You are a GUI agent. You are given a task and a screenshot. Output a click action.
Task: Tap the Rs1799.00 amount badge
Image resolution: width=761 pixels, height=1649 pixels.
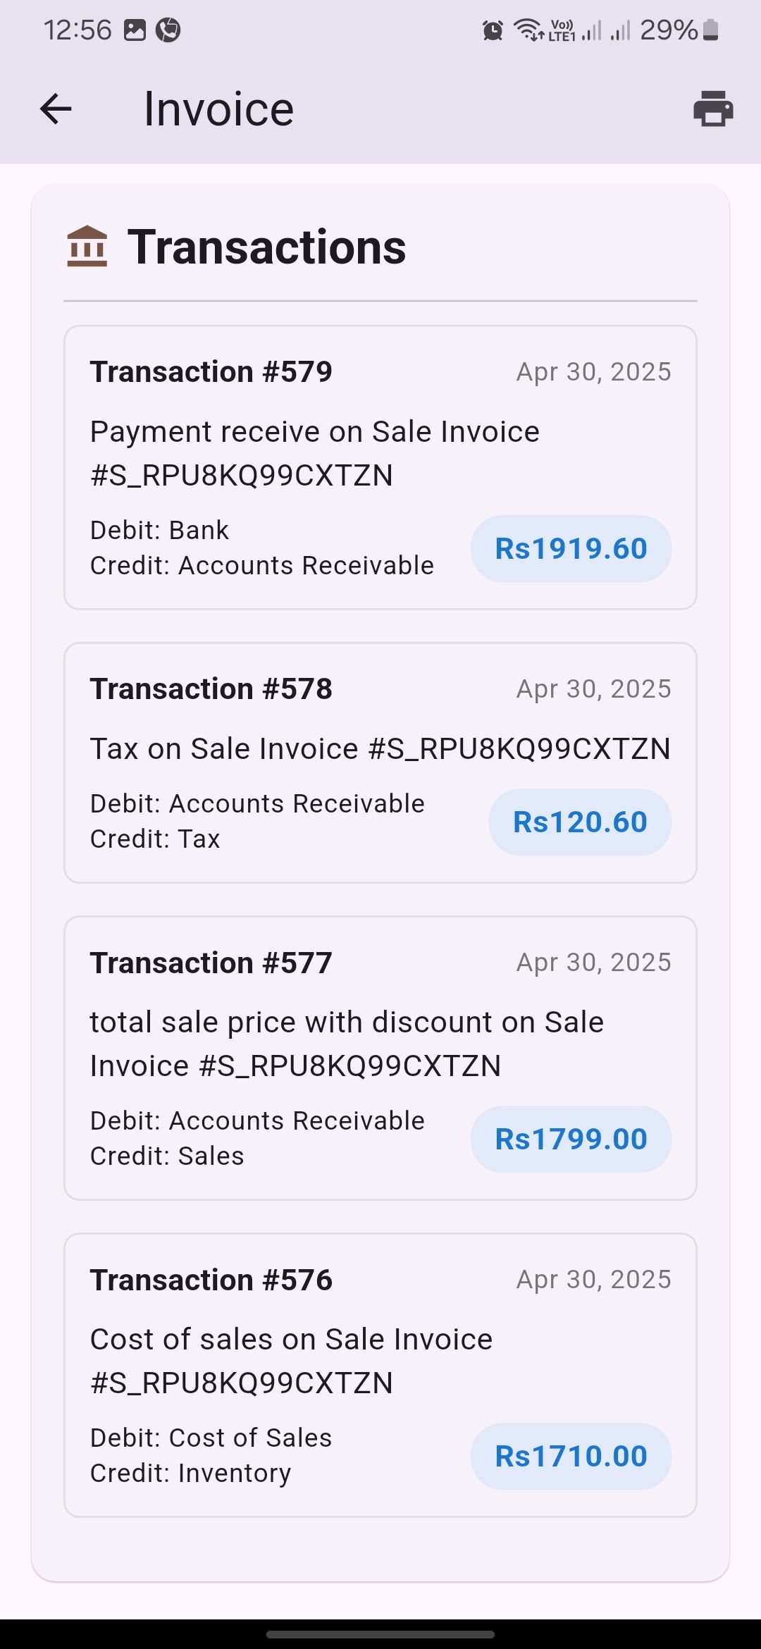click(x=571, y=1139)
